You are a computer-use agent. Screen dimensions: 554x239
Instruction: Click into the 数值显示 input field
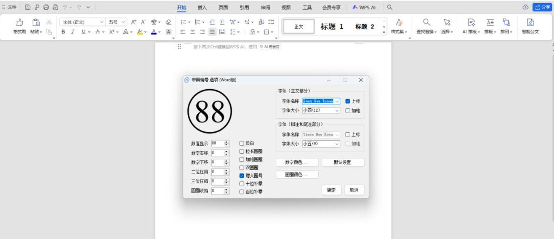point(217,143)
